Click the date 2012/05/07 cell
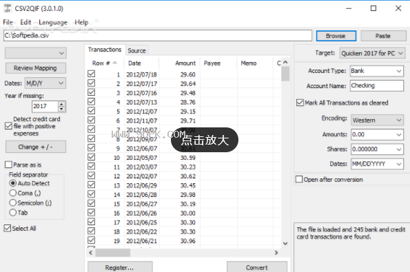This screenshot has width=410, height=272. [x=142, y=158]
